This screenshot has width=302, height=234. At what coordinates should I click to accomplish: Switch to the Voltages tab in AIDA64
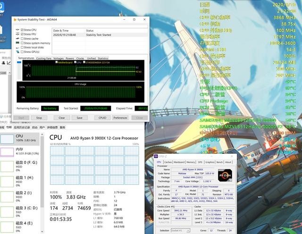click(x=59, y=58)
